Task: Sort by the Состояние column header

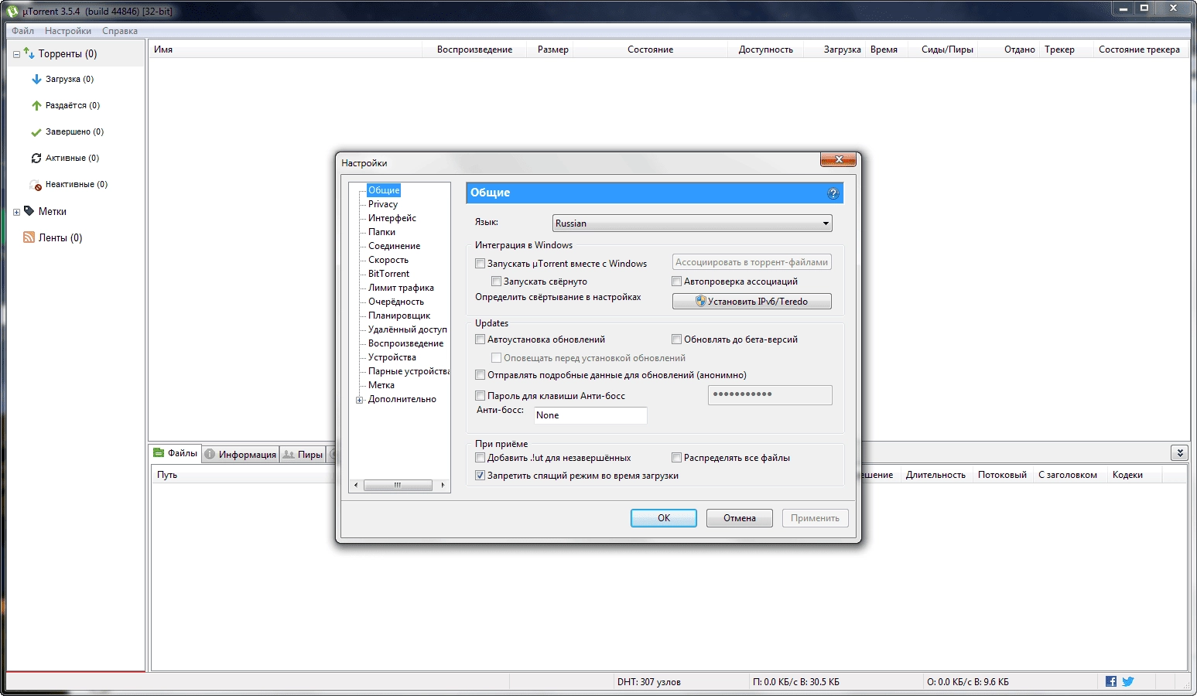Action: (650, 49)
